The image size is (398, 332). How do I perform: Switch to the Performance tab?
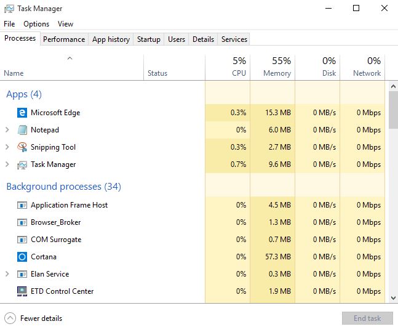coord(64,39)
